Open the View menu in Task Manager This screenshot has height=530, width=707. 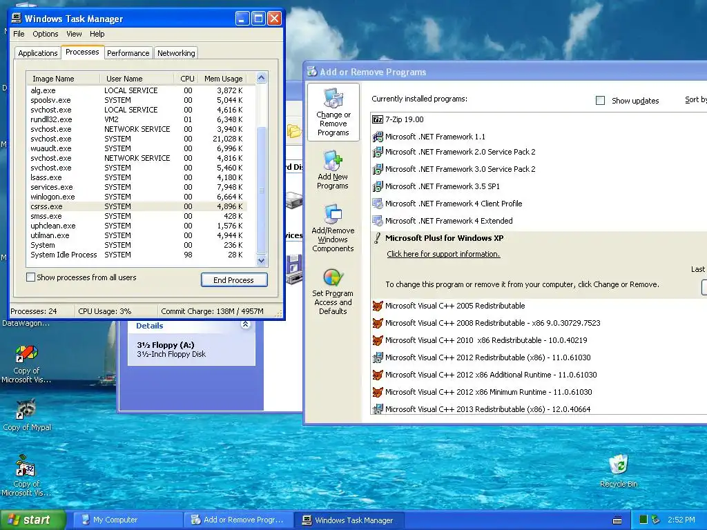(74, 34)
